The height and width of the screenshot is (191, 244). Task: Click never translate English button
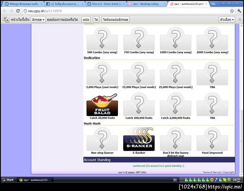115,20
